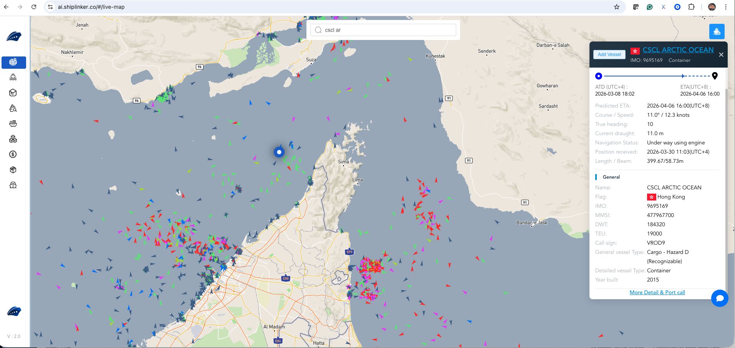
Task: Click the address bar URL ai.shiplinker.co
Action: pos(91,7)
